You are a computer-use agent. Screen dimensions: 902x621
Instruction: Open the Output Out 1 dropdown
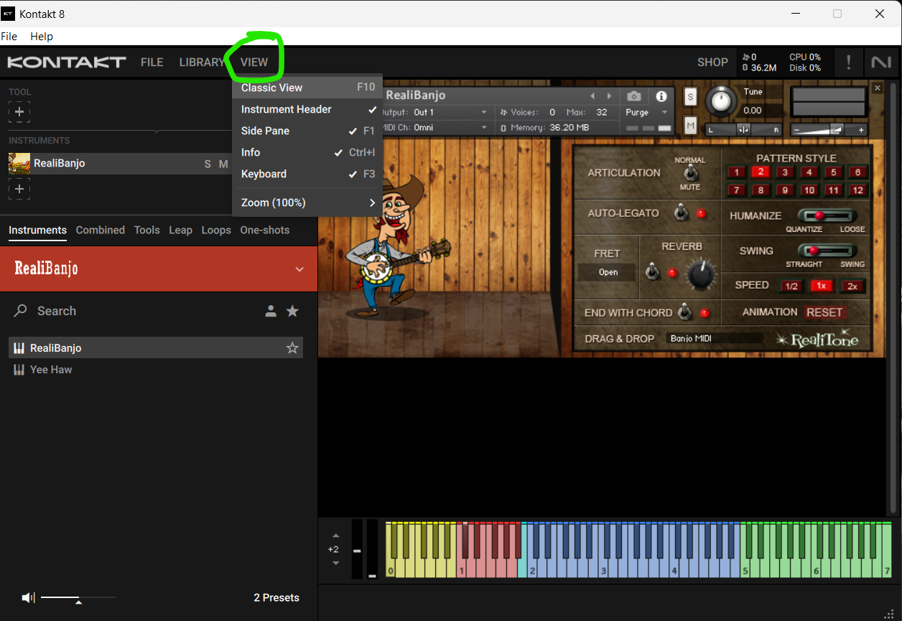[x=437, y=113]
